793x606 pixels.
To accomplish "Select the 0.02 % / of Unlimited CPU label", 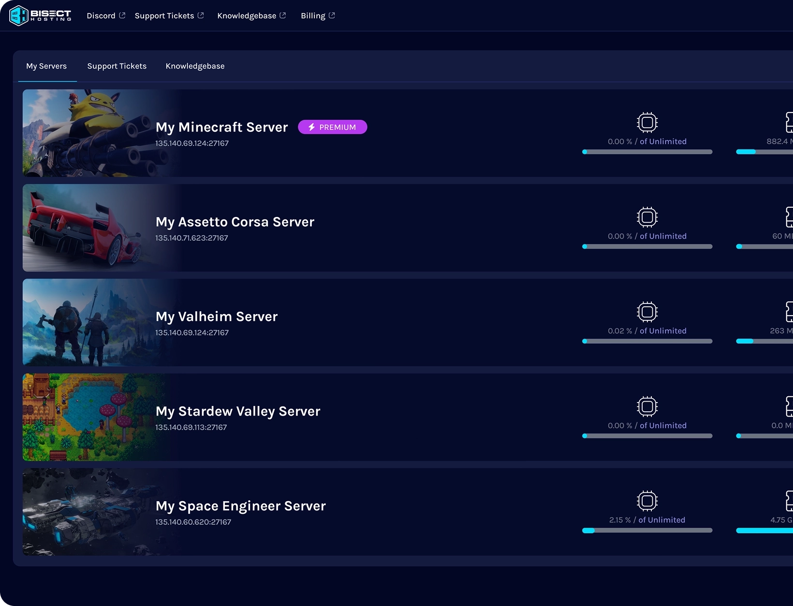I will point(647,331).
